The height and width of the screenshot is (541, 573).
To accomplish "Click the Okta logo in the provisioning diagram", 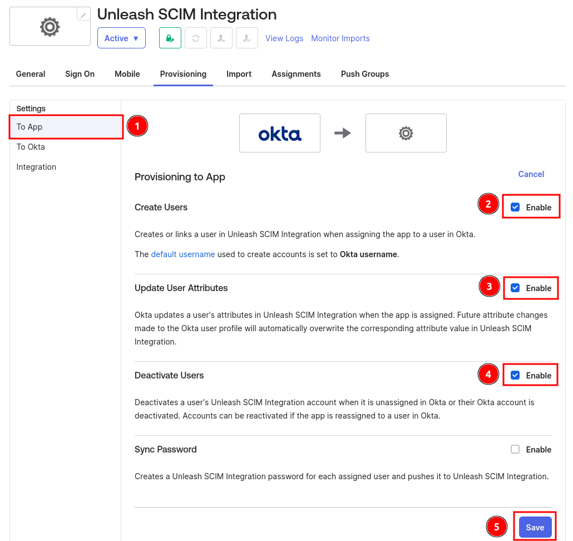I will point(279,132).
